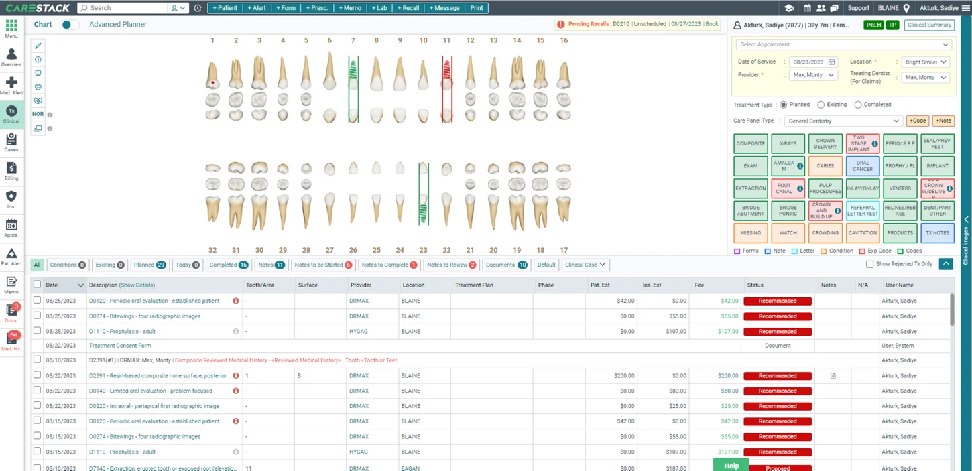Open the Docs. sidebar icon
This screenshot has width=972, height=471.
[x=11, y=313]
